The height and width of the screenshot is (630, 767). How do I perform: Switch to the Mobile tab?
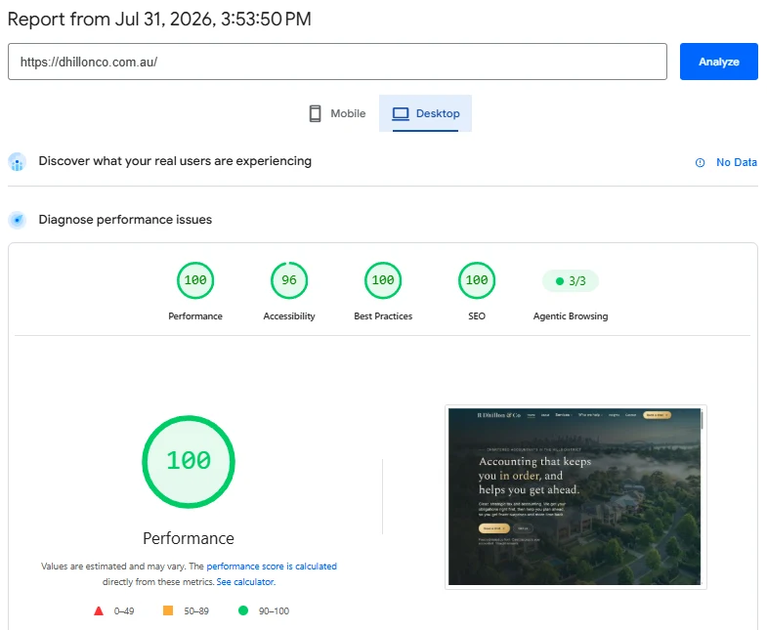[x=337, y=113]
